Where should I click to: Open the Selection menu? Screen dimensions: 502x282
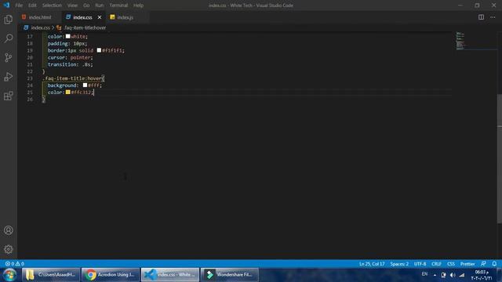[52, 5]
